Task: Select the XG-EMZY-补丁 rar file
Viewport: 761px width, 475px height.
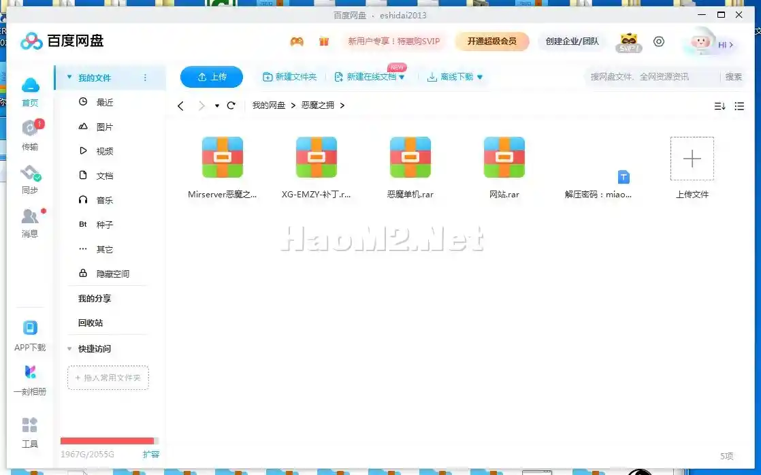Action: pos(317,167)
